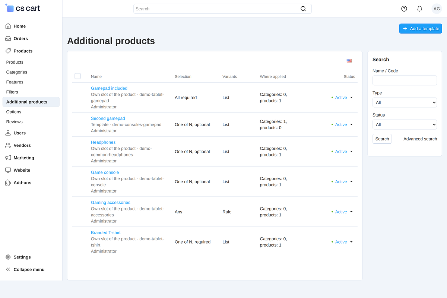Open Products submenu item

15,62
